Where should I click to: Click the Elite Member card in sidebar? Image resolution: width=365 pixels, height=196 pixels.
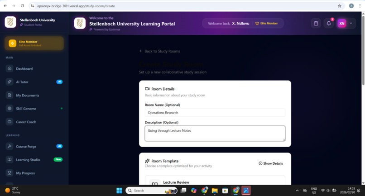pos(34,43)
